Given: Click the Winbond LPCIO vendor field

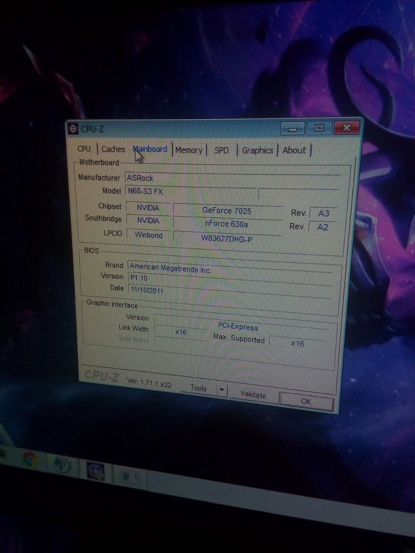Looking at the screenshot, I should point(148,235).
